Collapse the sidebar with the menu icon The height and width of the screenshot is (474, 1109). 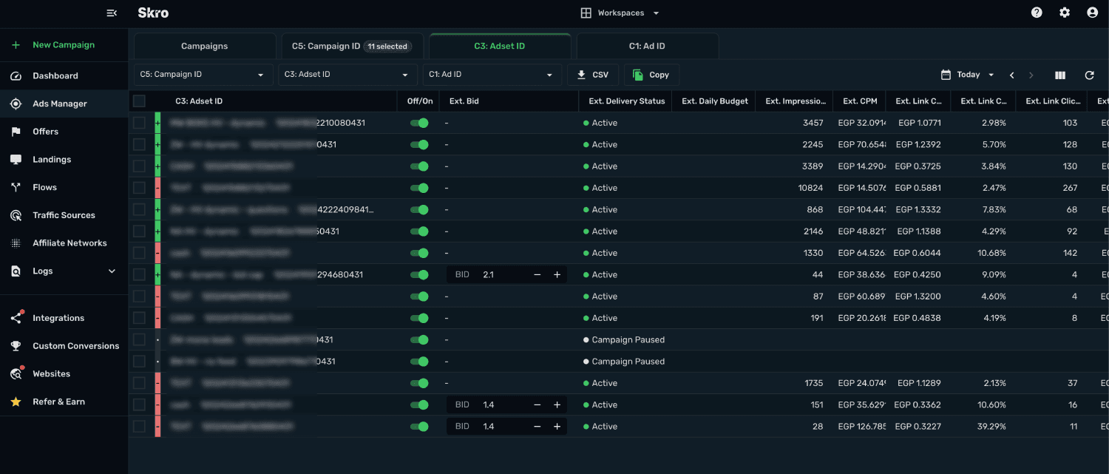click(x=112, y=13)
